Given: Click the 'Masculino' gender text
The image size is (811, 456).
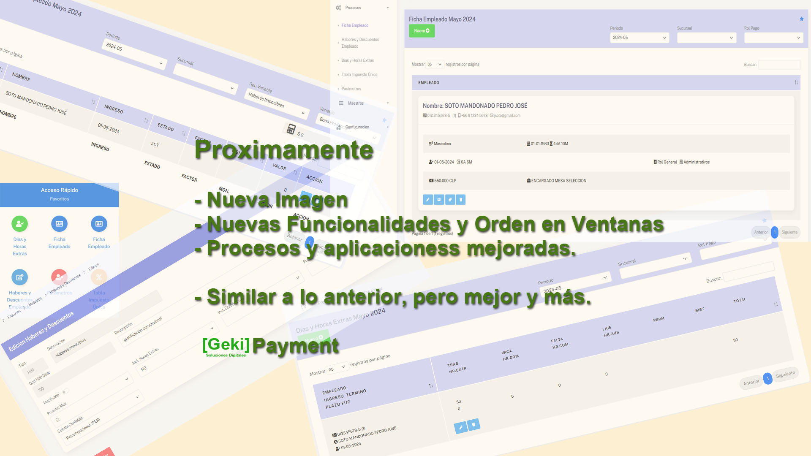Looking at the screenshot, I should 442,144.
